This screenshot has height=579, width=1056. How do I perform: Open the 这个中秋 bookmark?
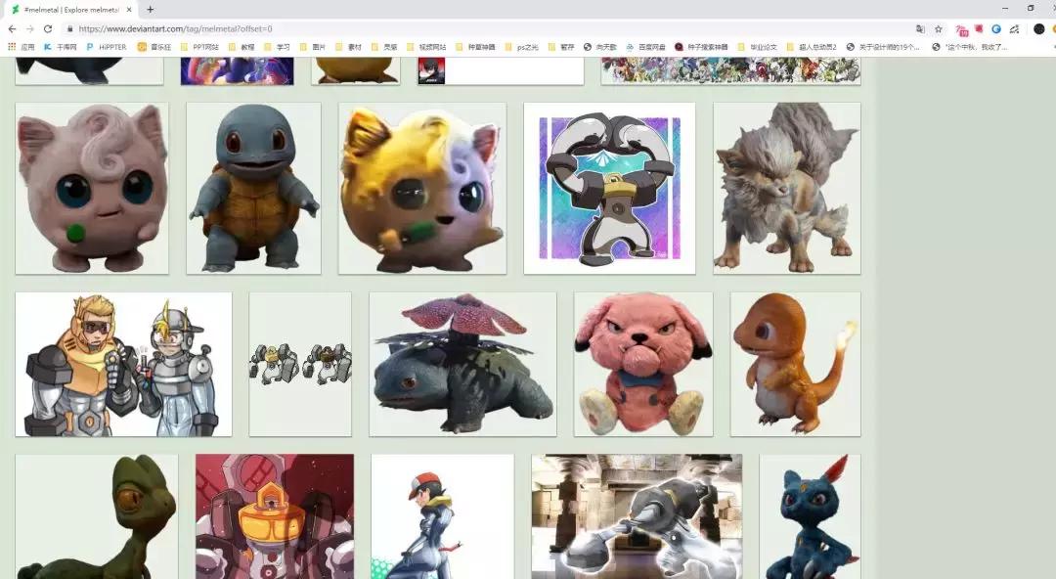[x=970, y=47]
